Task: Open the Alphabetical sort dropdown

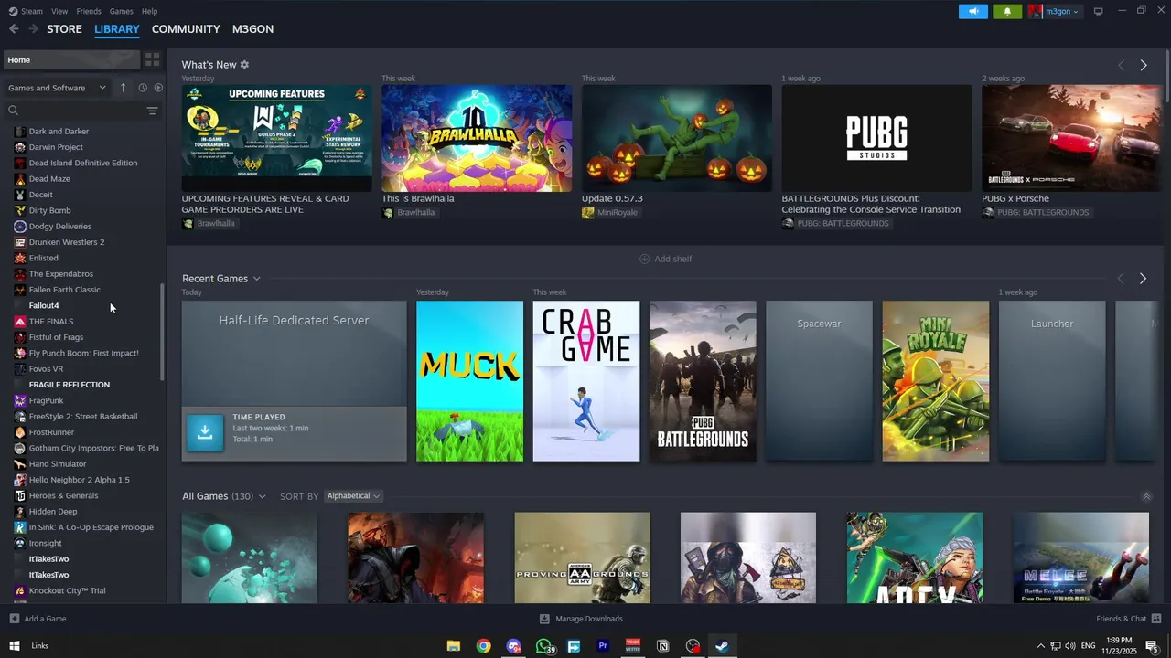Action: coord(353,496)
